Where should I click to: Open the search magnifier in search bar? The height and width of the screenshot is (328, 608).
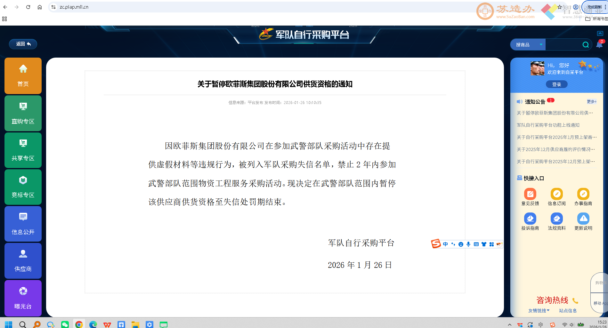pos(586,44)
